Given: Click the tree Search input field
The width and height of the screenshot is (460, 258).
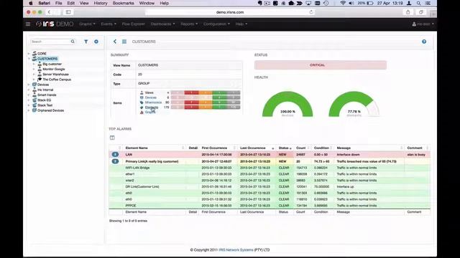Looking at the screenshot, I should [50, 42].
